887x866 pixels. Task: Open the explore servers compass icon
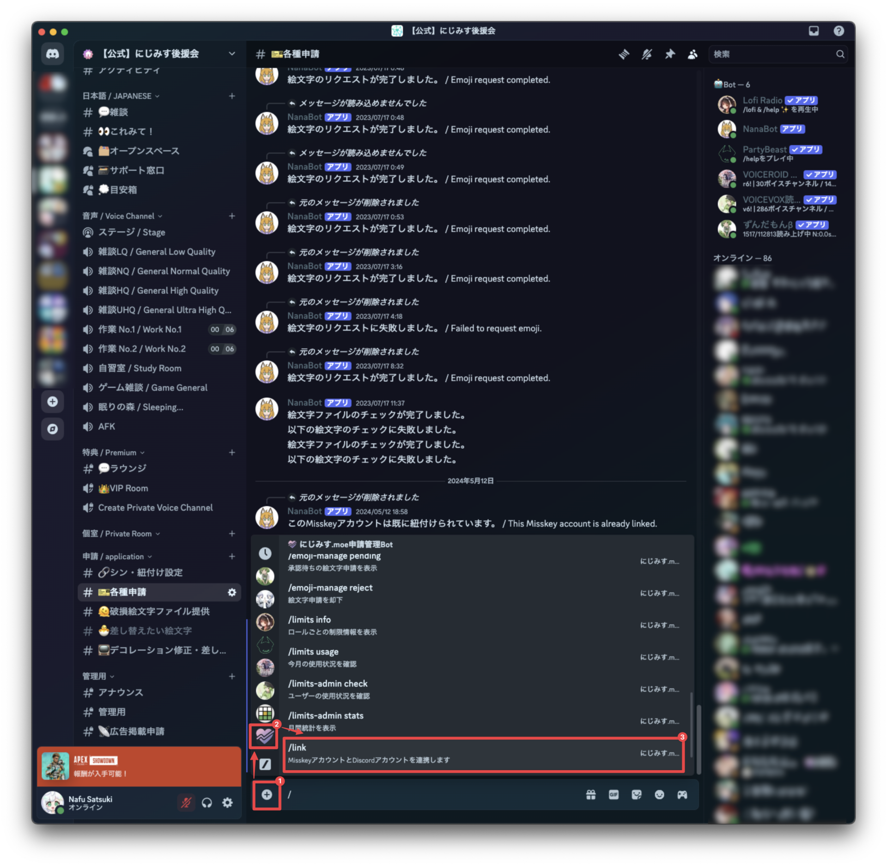tap(52, 429)
